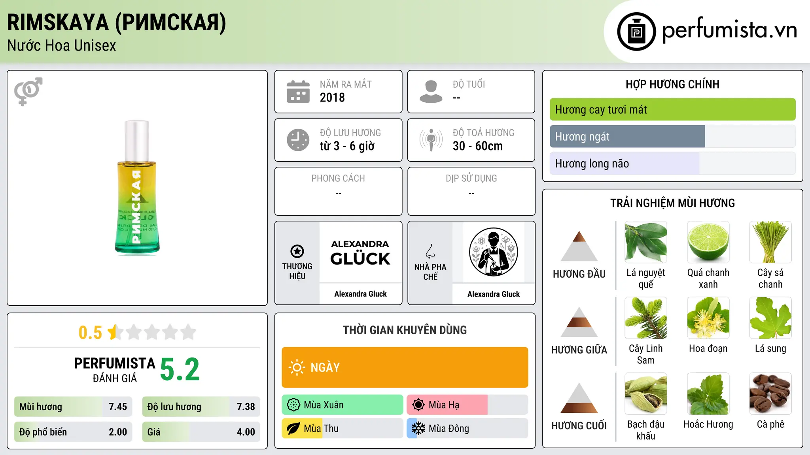Click the star badge icon above Thương hiệu
The height and width of the screenshot is (455, 810).
[x=297, y=251]
